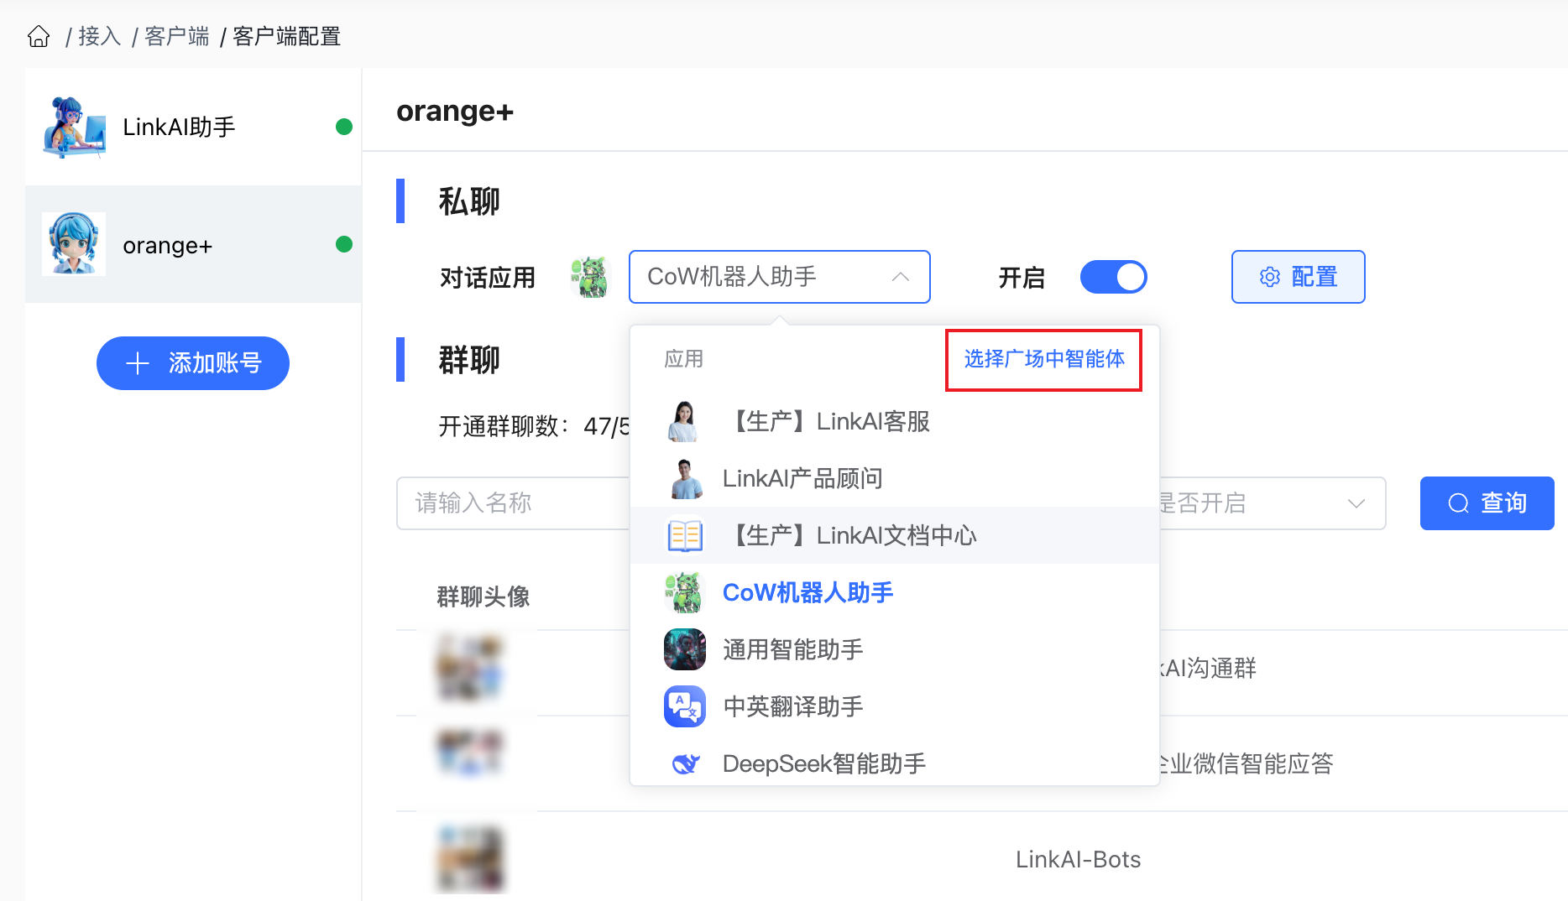
Task: Choose 通用智能助手 option
Action: (x=895, y=649)
